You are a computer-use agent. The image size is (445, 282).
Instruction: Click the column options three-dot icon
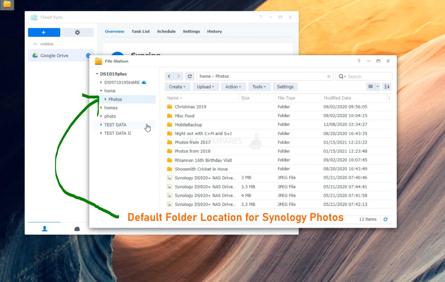389,98
